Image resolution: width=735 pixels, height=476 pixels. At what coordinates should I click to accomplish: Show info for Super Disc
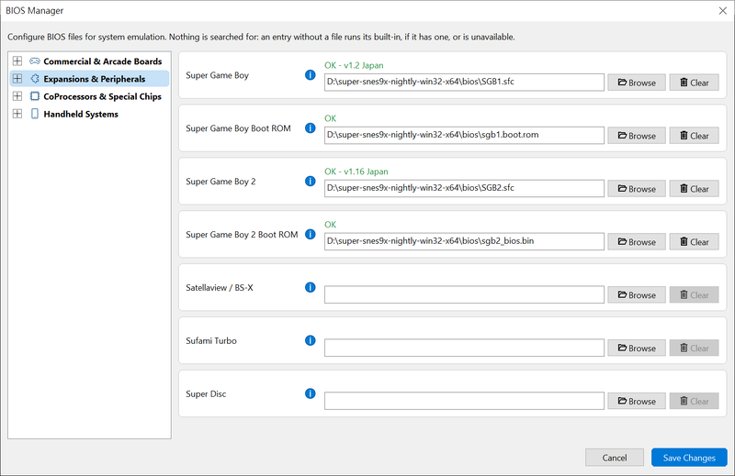[x=310, y=393]
